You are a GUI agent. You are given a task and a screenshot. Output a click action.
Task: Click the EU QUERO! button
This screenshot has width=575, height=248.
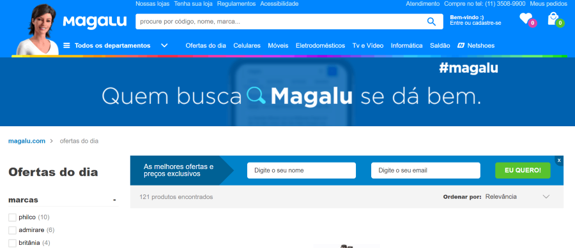tap(523, 170)
